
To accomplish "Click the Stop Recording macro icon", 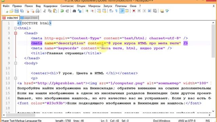I will click(x=139, y=11).
